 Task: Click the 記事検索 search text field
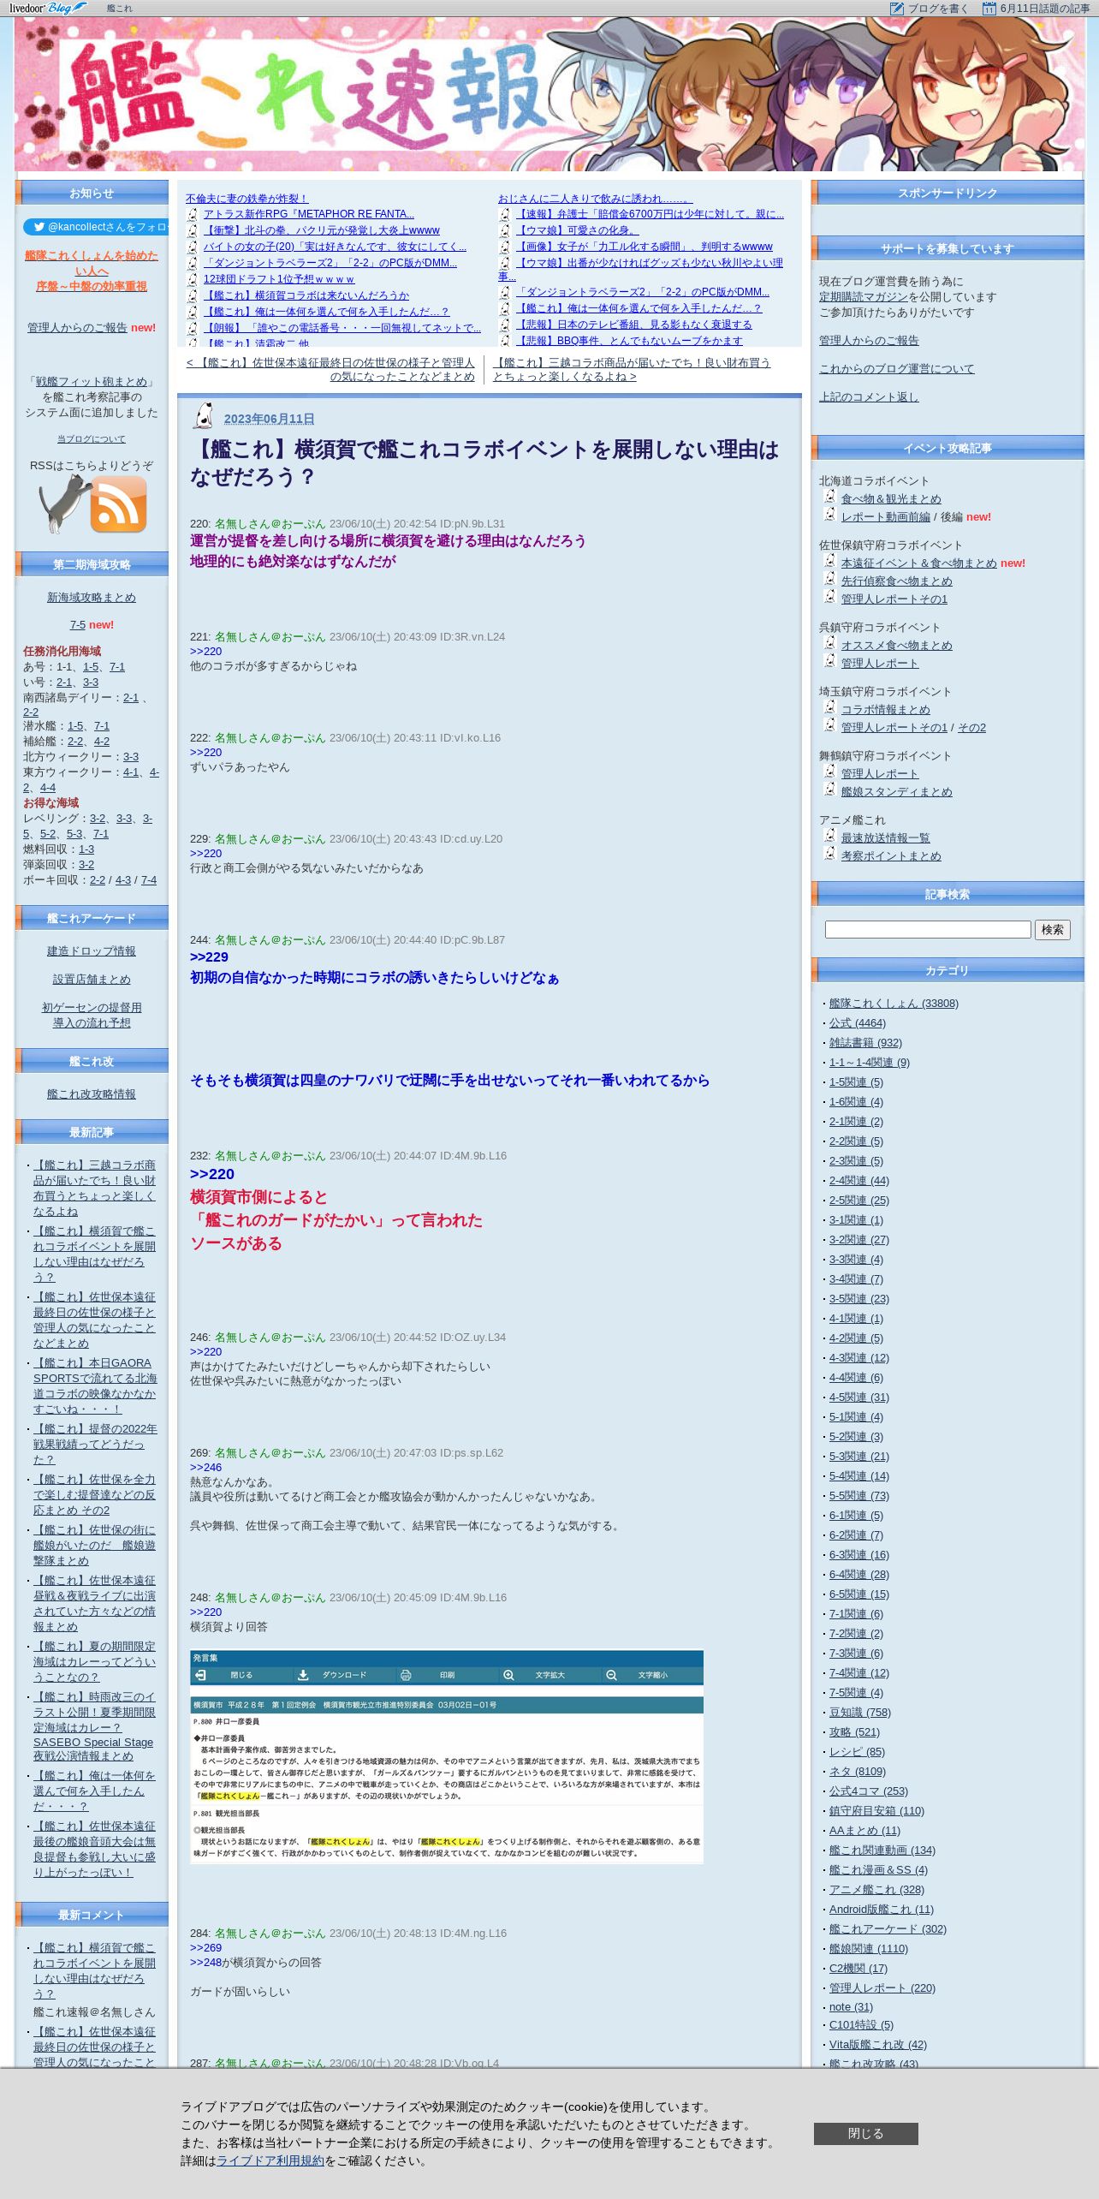[928, 930]
